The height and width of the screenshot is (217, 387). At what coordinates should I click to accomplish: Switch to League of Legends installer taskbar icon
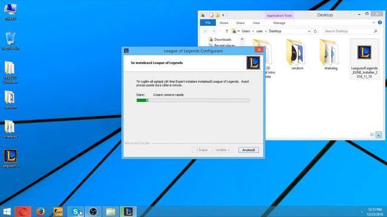pos(128,212)
